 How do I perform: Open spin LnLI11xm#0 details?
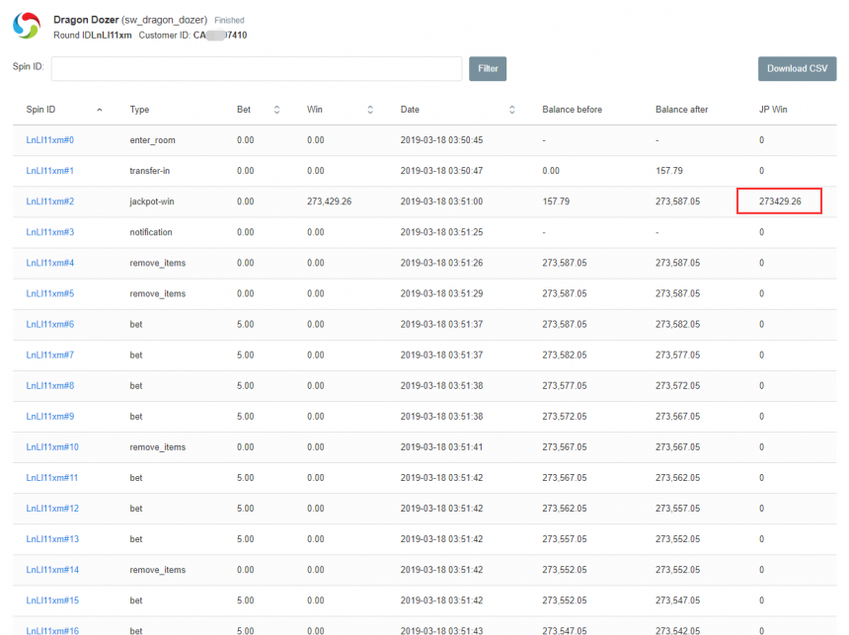pyautogui.click(x=49, y=140)
